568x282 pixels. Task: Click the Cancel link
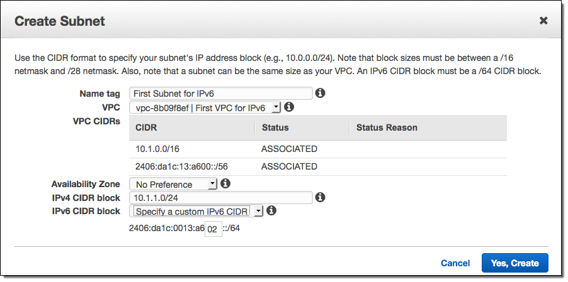[x=455, y=263]
